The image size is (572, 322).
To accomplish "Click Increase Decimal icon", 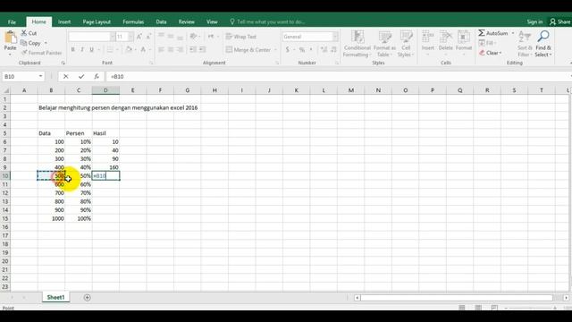I will pyautogui.click(x=324, y=50).
